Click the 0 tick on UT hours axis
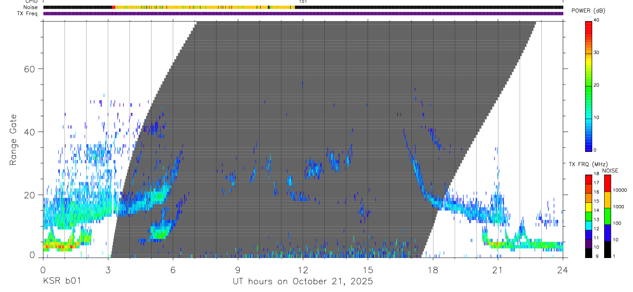633x292 pixels. [x=43, y=269]
